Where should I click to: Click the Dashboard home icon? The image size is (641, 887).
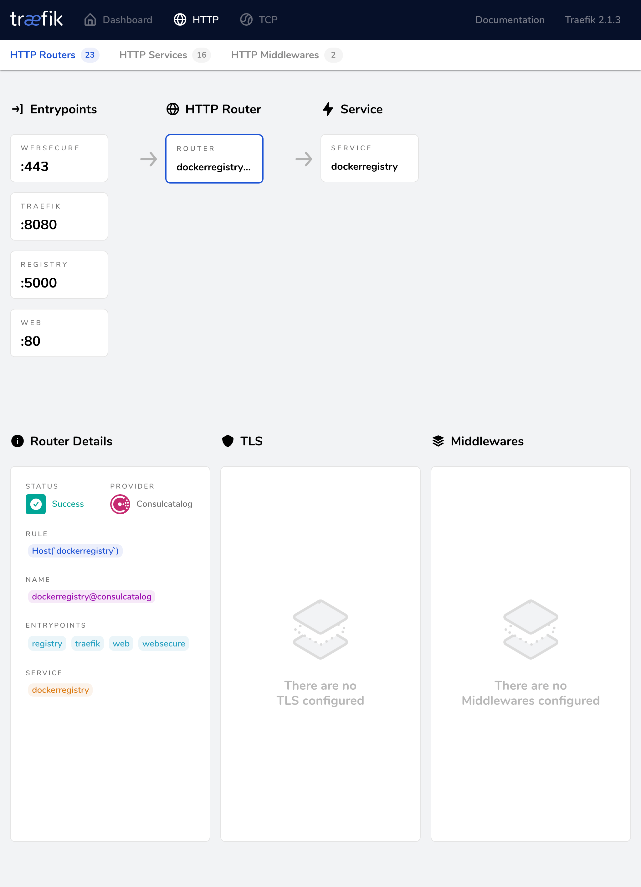click(90, 19)
